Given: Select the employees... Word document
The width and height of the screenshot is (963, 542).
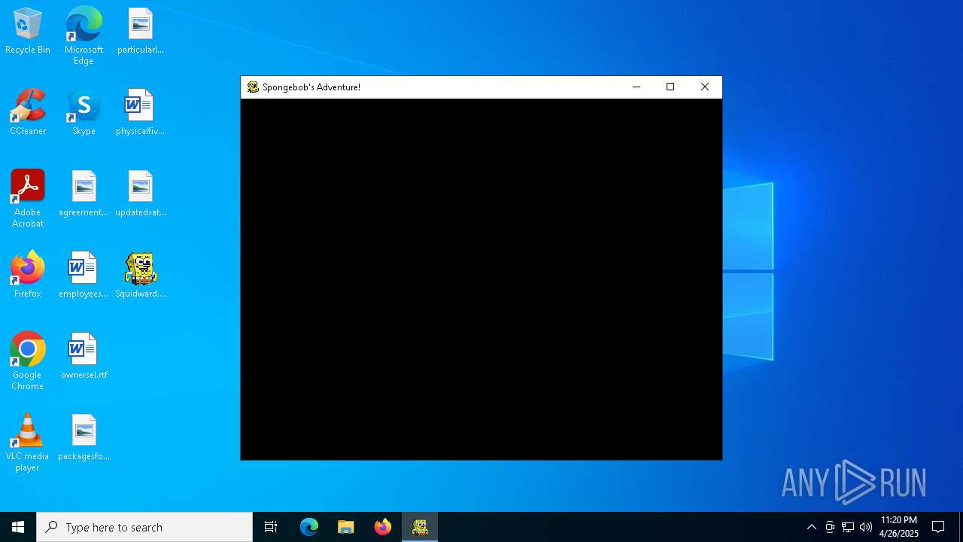Looking at the screenshot, I should 84,276.
